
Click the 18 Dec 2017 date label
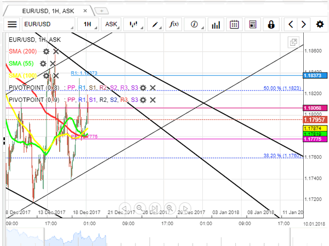point(87,213)
